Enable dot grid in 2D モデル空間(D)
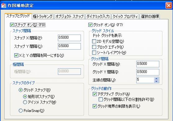Image resolution: width=173 pixels, height=121 pixels. [x=94, y=41]
